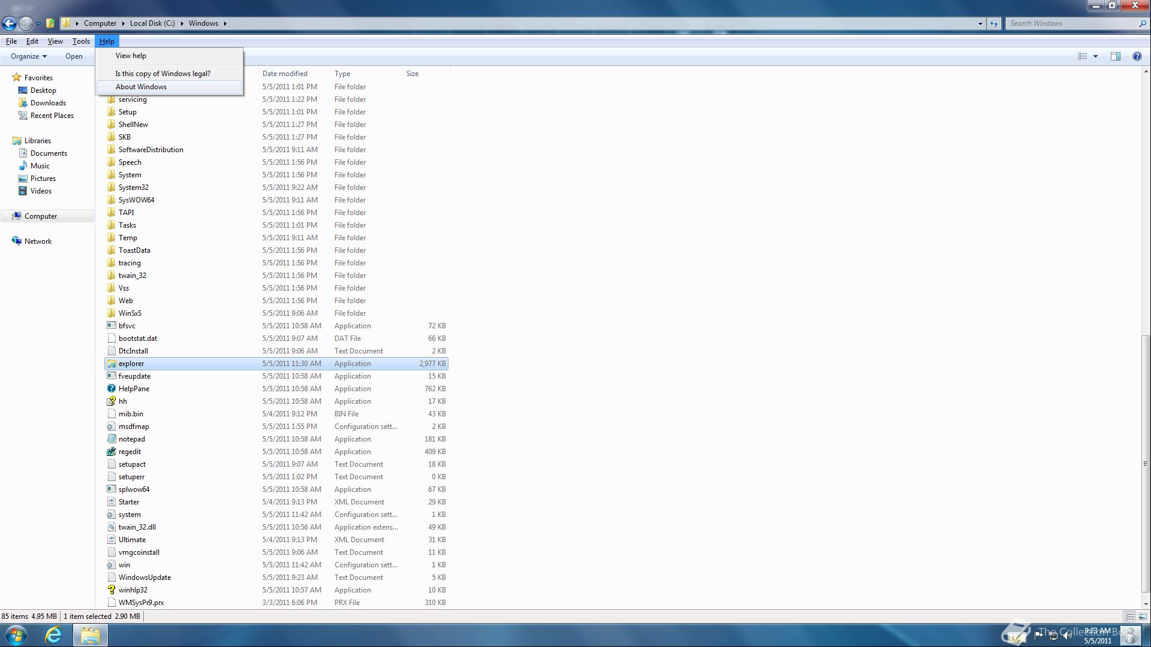Select About Windows menu entry

[170, 87]
